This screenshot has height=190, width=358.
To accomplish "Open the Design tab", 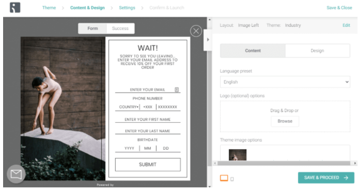I will [x=317, y=51].
